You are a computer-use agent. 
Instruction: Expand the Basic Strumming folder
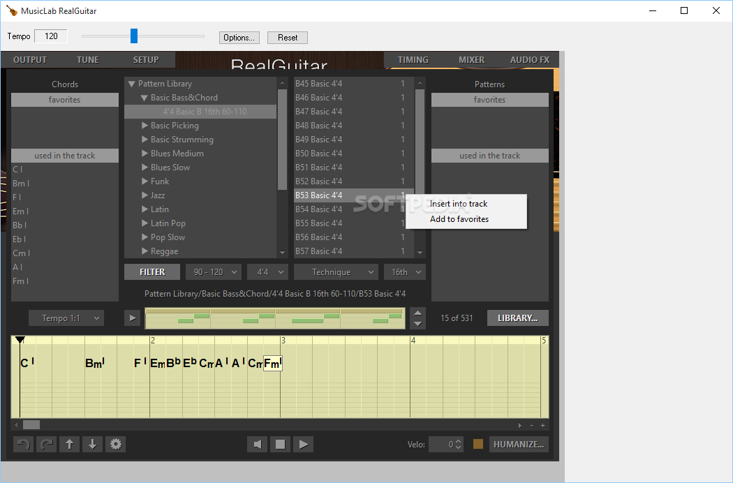click(x=145, y=140)
